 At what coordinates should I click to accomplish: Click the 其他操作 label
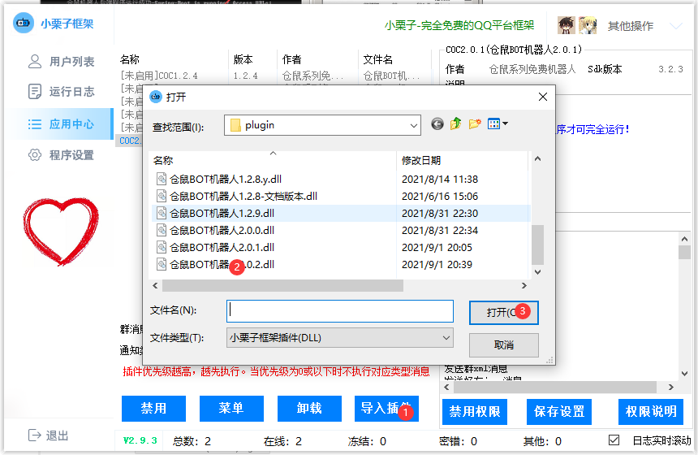click(631, 26)
